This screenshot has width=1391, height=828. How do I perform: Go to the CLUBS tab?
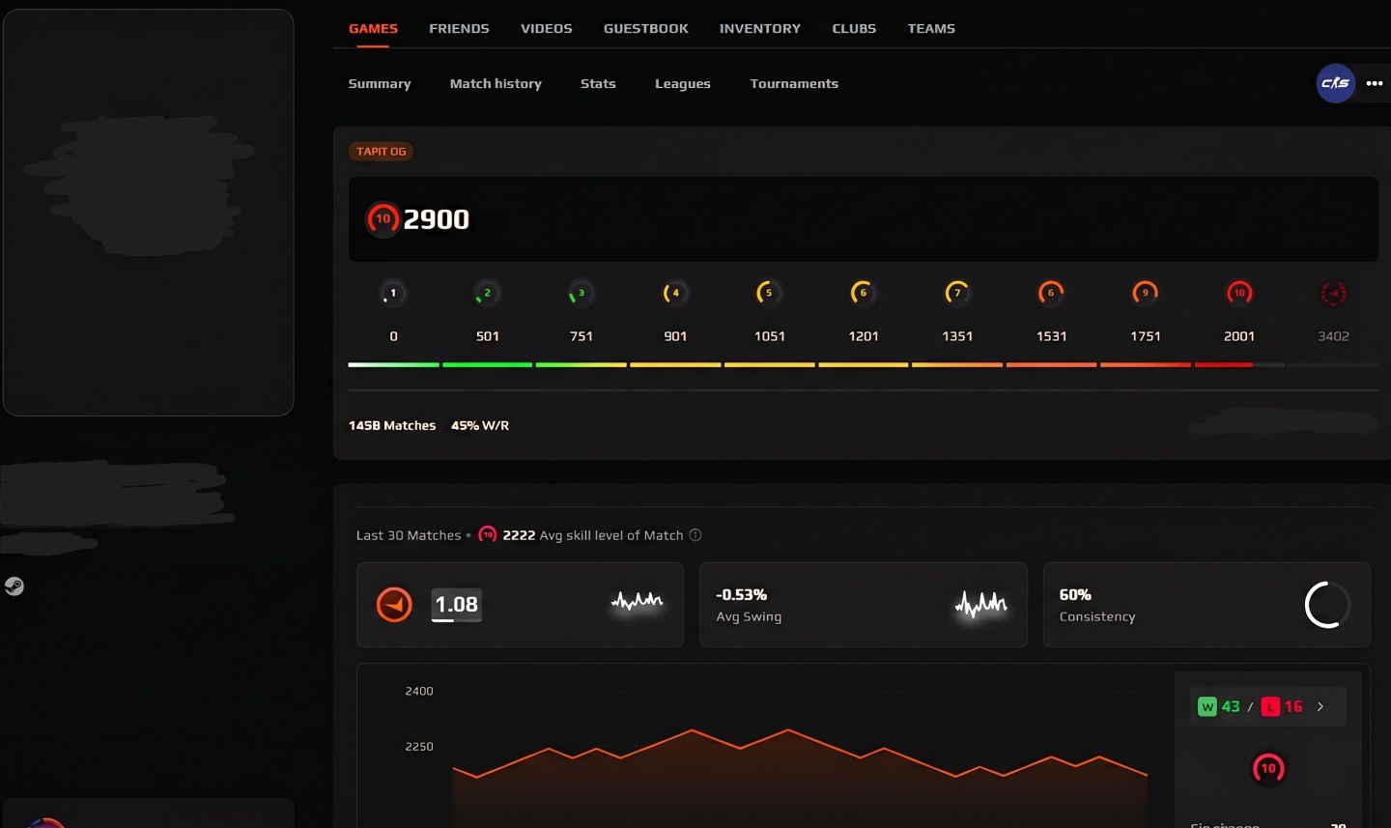click(854, 29)
